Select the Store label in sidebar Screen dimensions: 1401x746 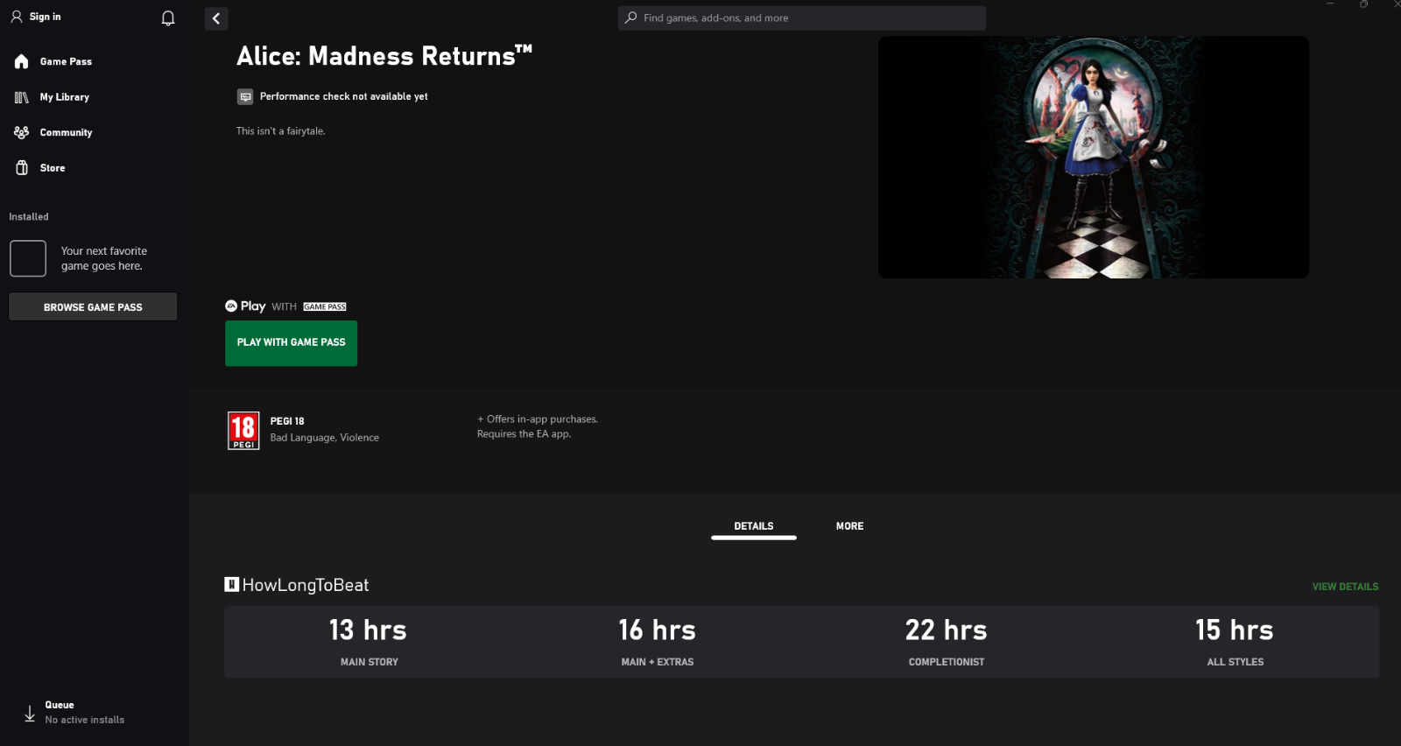53,168
